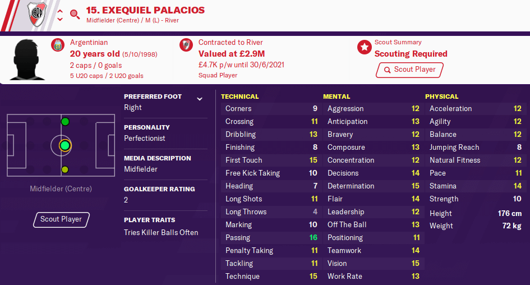The height and width of the screenshot is (285, 530).
Task: Expand the Preferred Foot dropdown chevron
Action: [200, 99]
